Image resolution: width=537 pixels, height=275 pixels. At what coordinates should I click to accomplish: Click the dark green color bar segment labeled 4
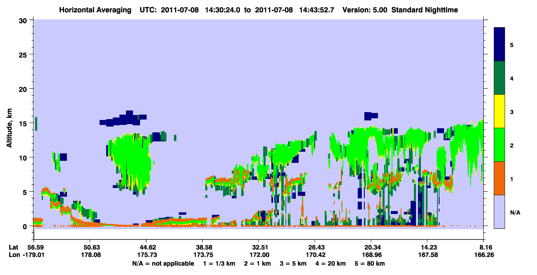point(499,78)
